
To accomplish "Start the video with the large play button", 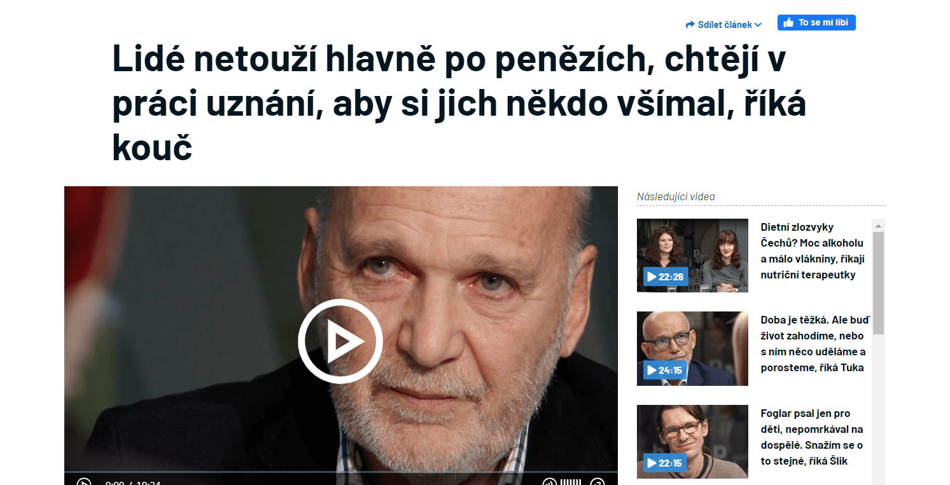I will click(340, 341).
